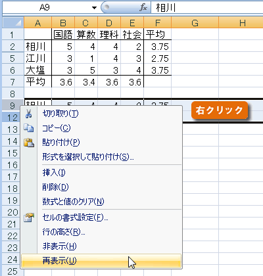
Task: Click the Name Box showing A9
Action: (x=45, y=8)
